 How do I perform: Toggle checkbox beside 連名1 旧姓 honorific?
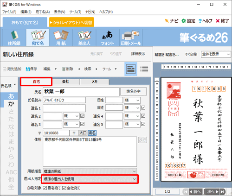pos(143,107)
